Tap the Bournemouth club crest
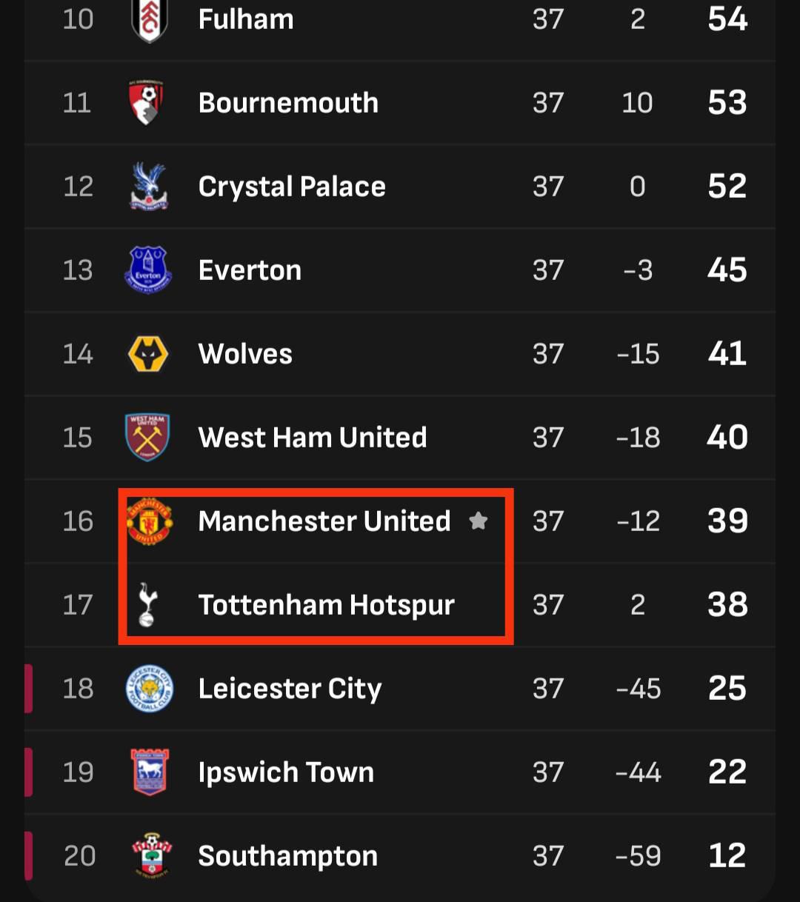The width and height of the screenshot is (800, 902). [147, 103]
